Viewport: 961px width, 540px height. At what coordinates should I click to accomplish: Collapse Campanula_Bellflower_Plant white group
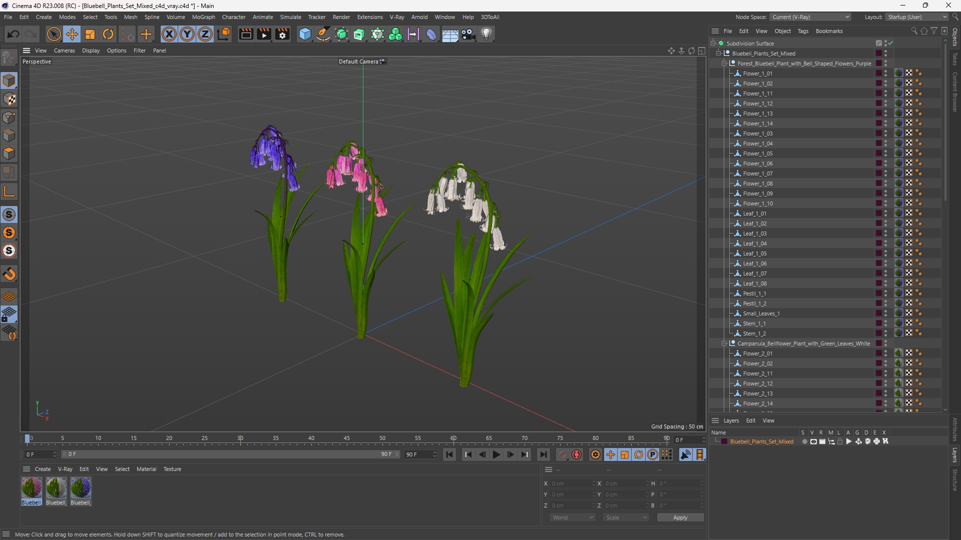(x=724, y=343)
